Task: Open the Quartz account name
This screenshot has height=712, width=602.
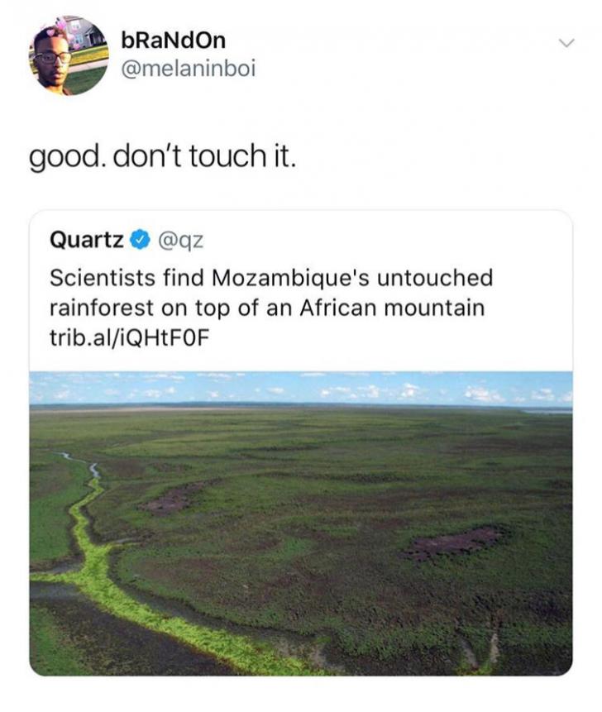Action: point(87,240)
